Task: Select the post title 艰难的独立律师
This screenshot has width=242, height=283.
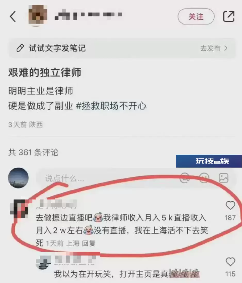Action: pyautogui.click(x=45, y=72)
